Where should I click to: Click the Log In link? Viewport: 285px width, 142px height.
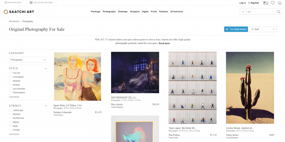242,3
